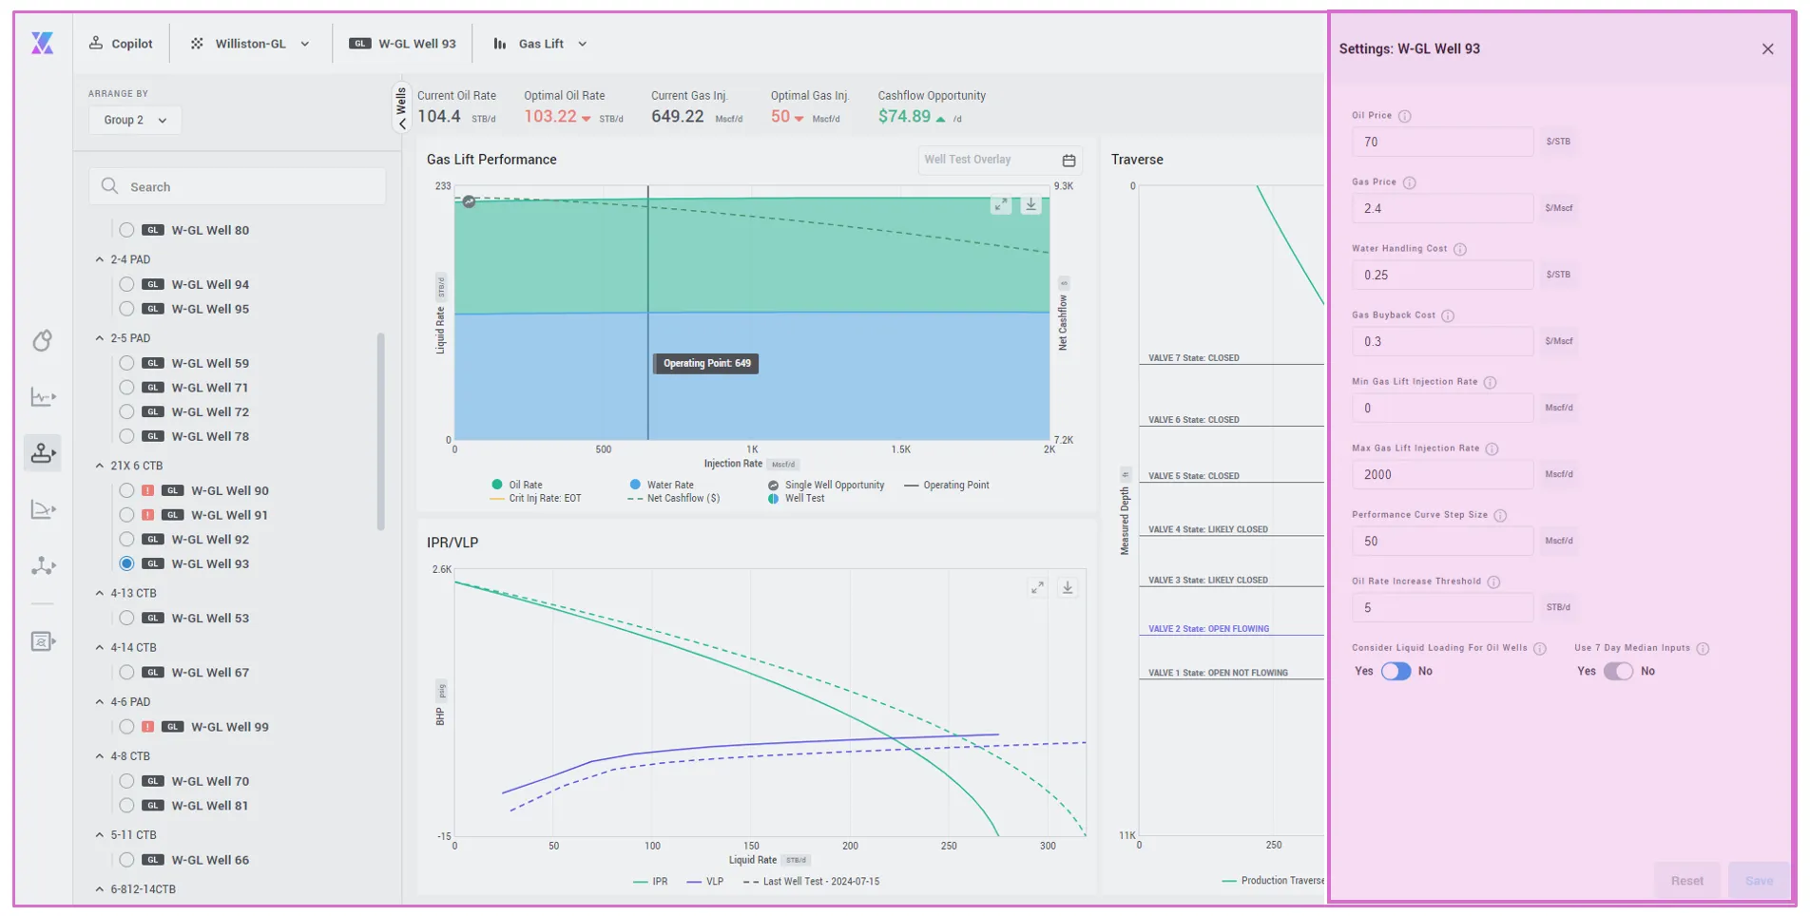This screenshot has width=1810, height=916.
Task: Click the warning icon beside W-GL Well 90
Action: [148, 490]
